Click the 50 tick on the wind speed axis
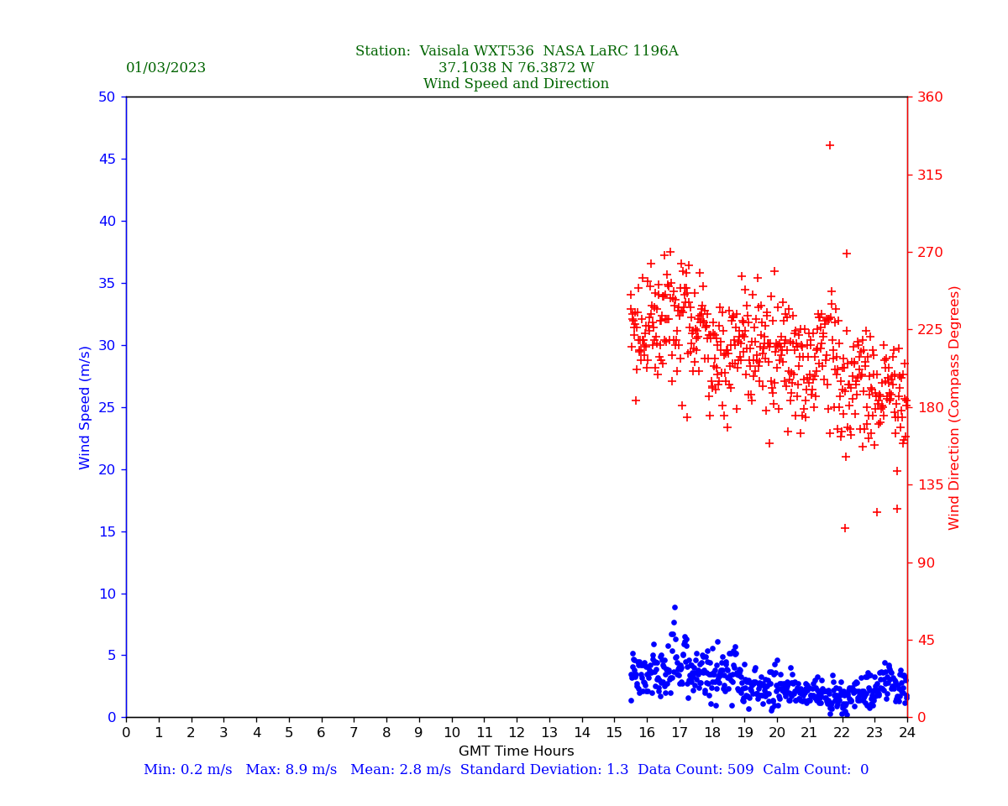 (106, 97)
